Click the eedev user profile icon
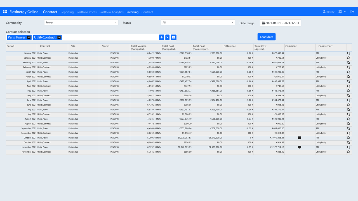 tap(324, 12)
